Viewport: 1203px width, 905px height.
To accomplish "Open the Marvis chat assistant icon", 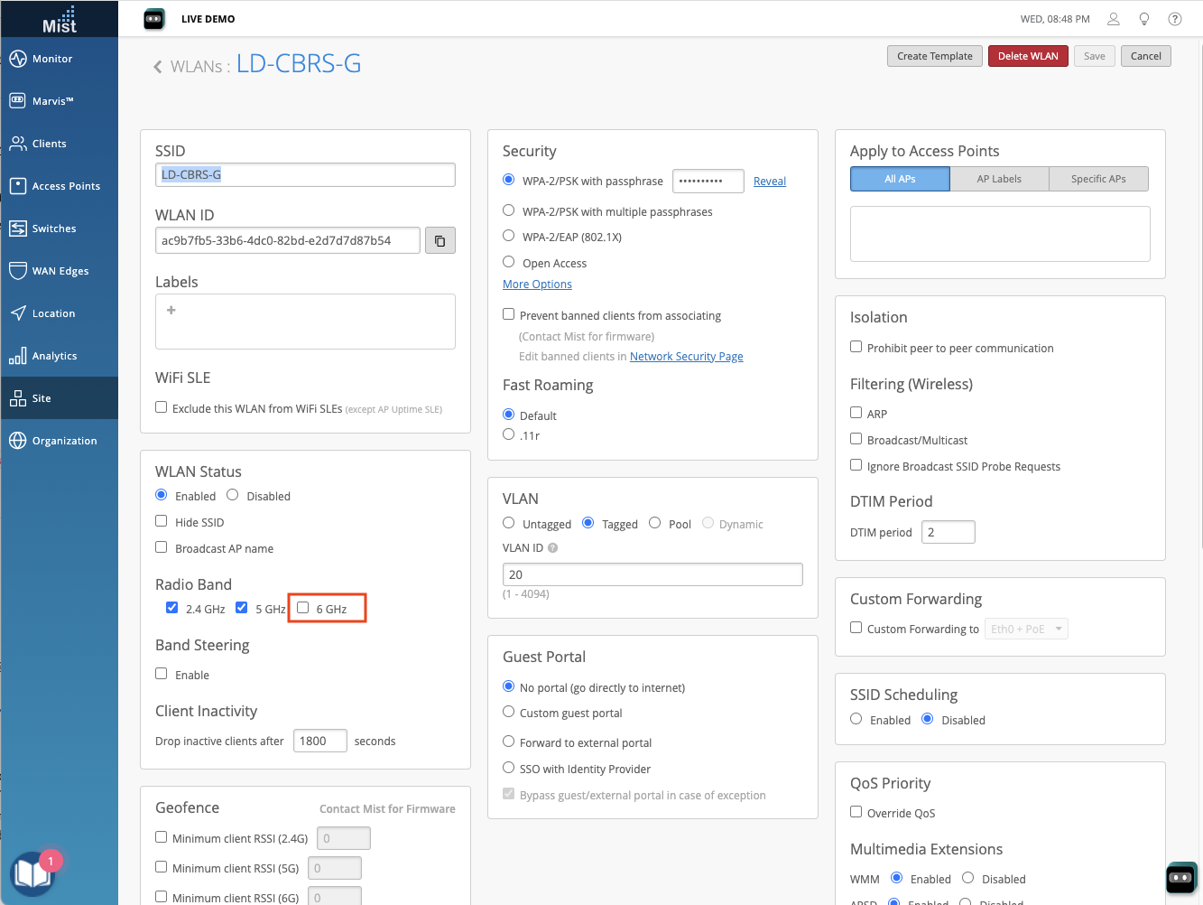I will 1180,877.
